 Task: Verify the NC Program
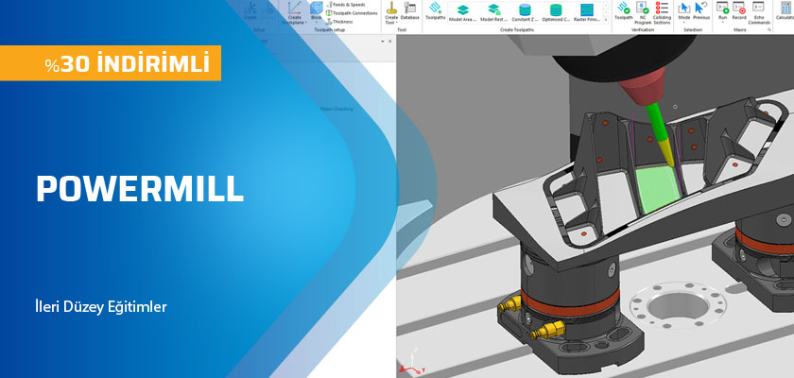[643, 11]
